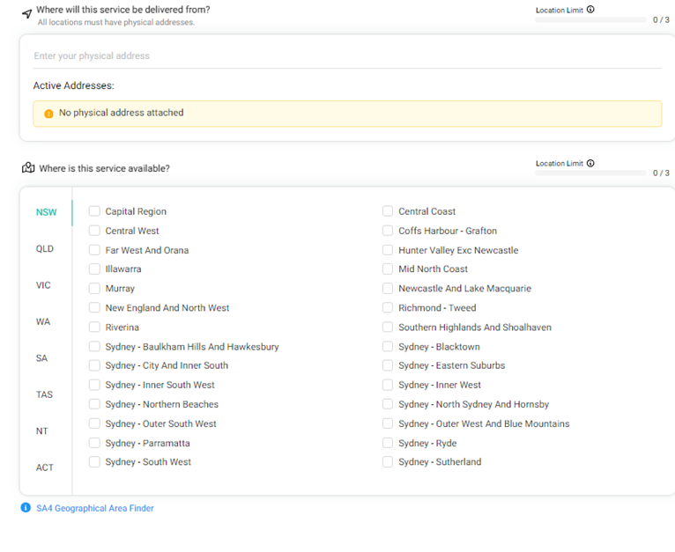The height and width of the screenshot is (552, 675).
Task: Check Southern Highlands And Shoalhaven box
Action: tap(388, 327)
